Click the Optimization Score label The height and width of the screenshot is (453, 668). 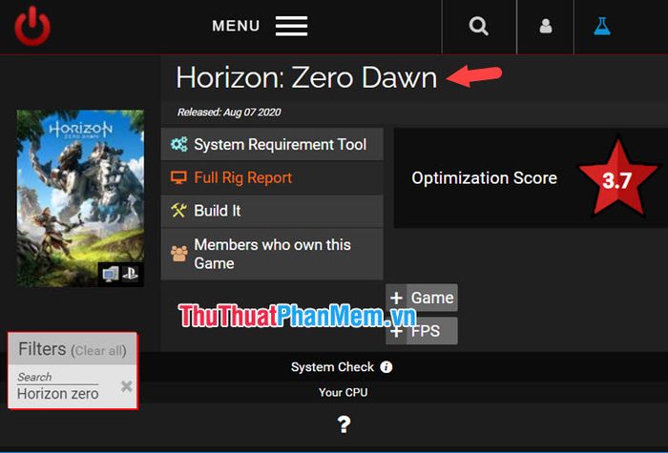point(485,178)
